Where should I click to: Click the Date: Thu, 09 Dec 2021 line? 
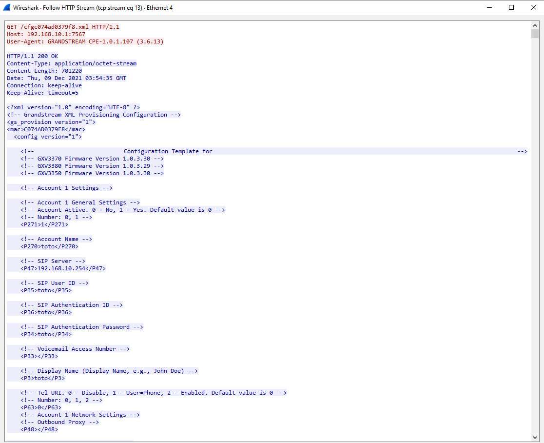pyautogui.click(x=66, y=78)
